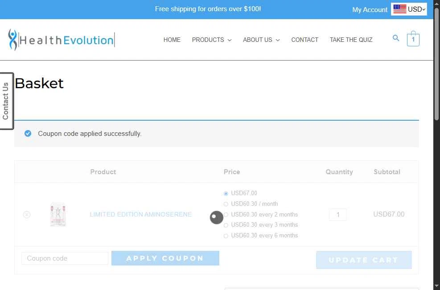Click the Coupon code input field
Viewport: 440px width, 290px height.
(65, 258)
